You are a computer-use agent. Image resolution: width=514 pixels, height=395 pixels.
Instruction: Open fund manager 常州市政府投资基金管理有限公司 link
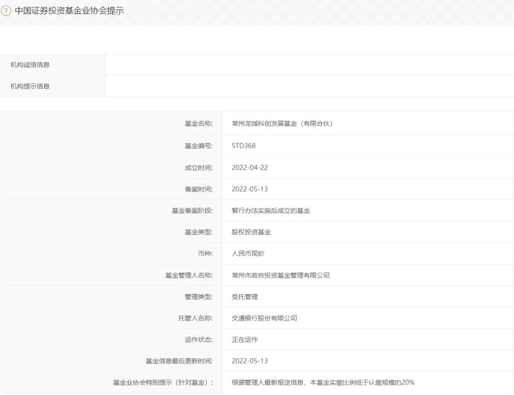click(281, 276)
